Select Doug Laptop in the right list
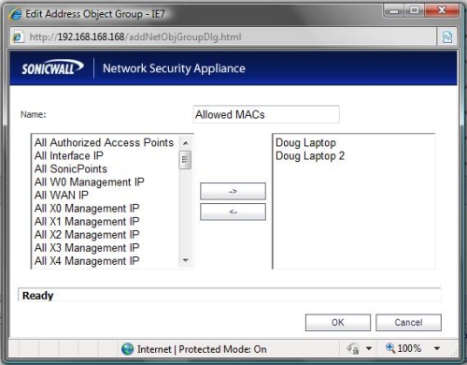 305,142
